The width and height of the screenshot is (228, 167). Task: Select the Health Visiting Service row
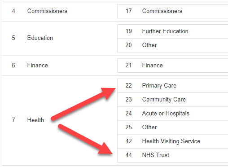click(173, 141)
